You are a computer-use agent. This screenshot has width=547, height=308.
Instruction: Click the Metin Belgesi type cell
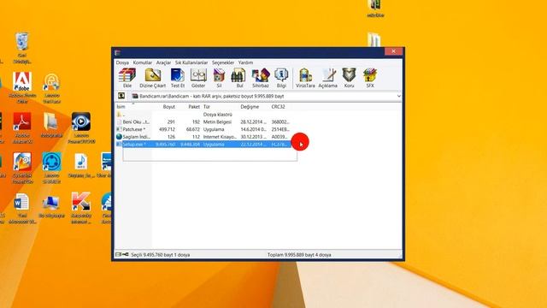(x=217, y=121)
